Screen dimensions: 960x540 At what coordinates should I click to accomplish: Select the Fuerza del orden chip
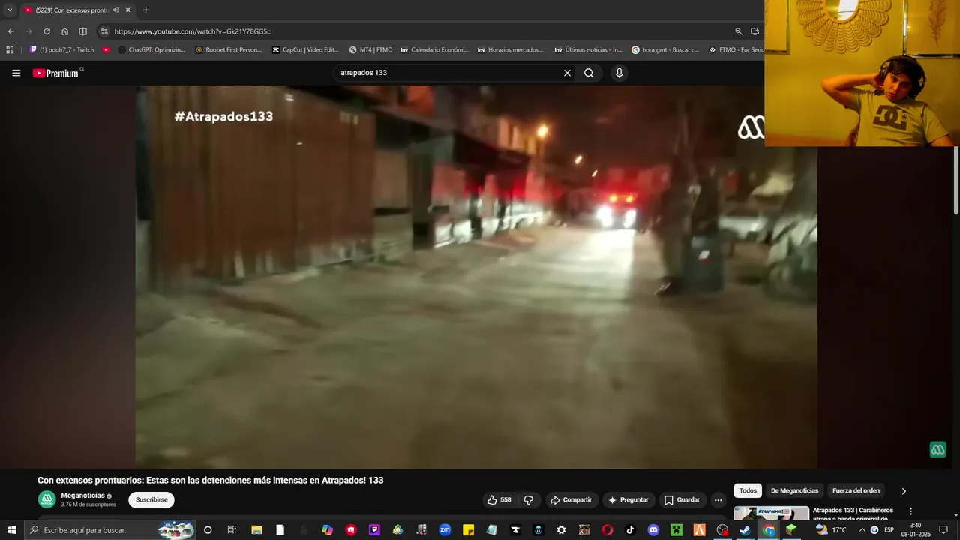pos(856,490)
